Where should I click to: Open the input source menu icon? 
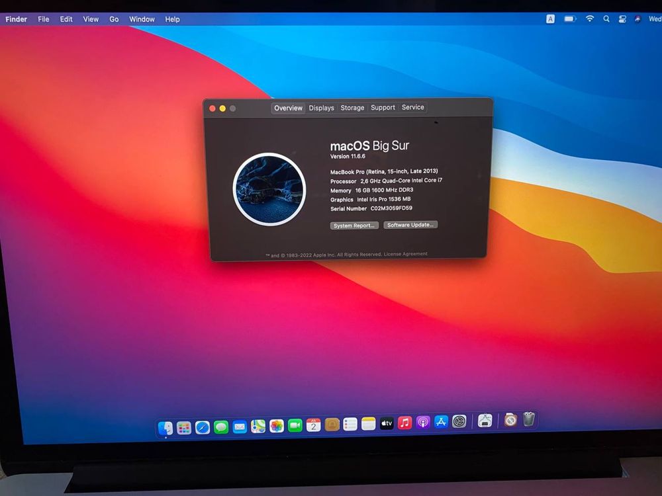[550, 19]
